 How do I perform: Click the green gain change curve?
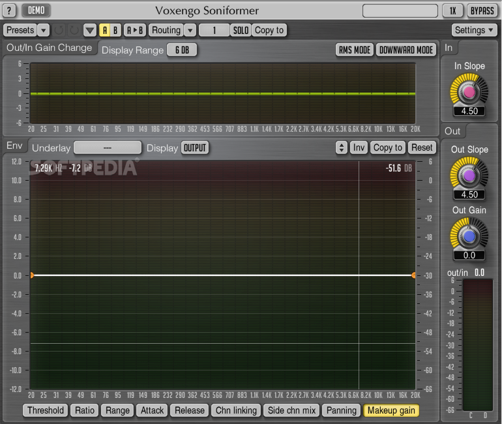point(223,93)
